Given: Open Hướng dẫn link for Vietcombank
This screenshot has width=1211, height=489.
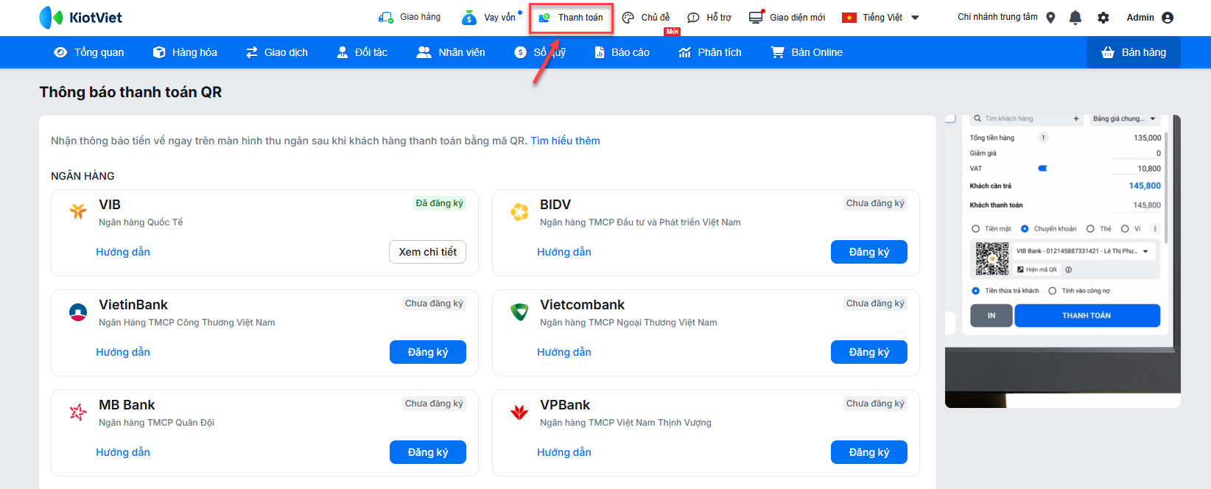Looking at the screenshot, I should (564, 352).
